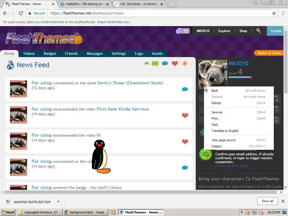Open the Explore navigation link
This screenshot has height=216, width=288.
click(224, 31)
